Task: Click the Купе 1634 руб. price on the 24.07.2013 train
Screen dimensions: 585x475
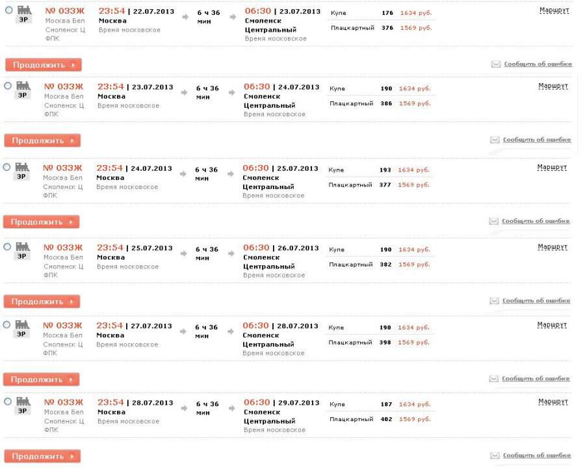Action: coord(414,170)
